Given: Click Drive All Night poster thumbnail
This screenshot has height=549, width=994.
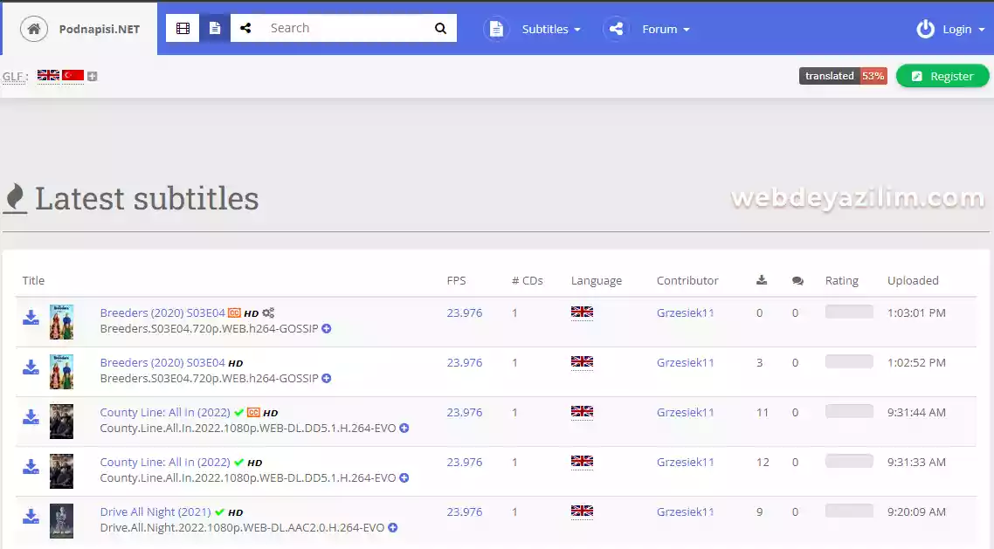Looking at the screenshot, I should (61, 521).
